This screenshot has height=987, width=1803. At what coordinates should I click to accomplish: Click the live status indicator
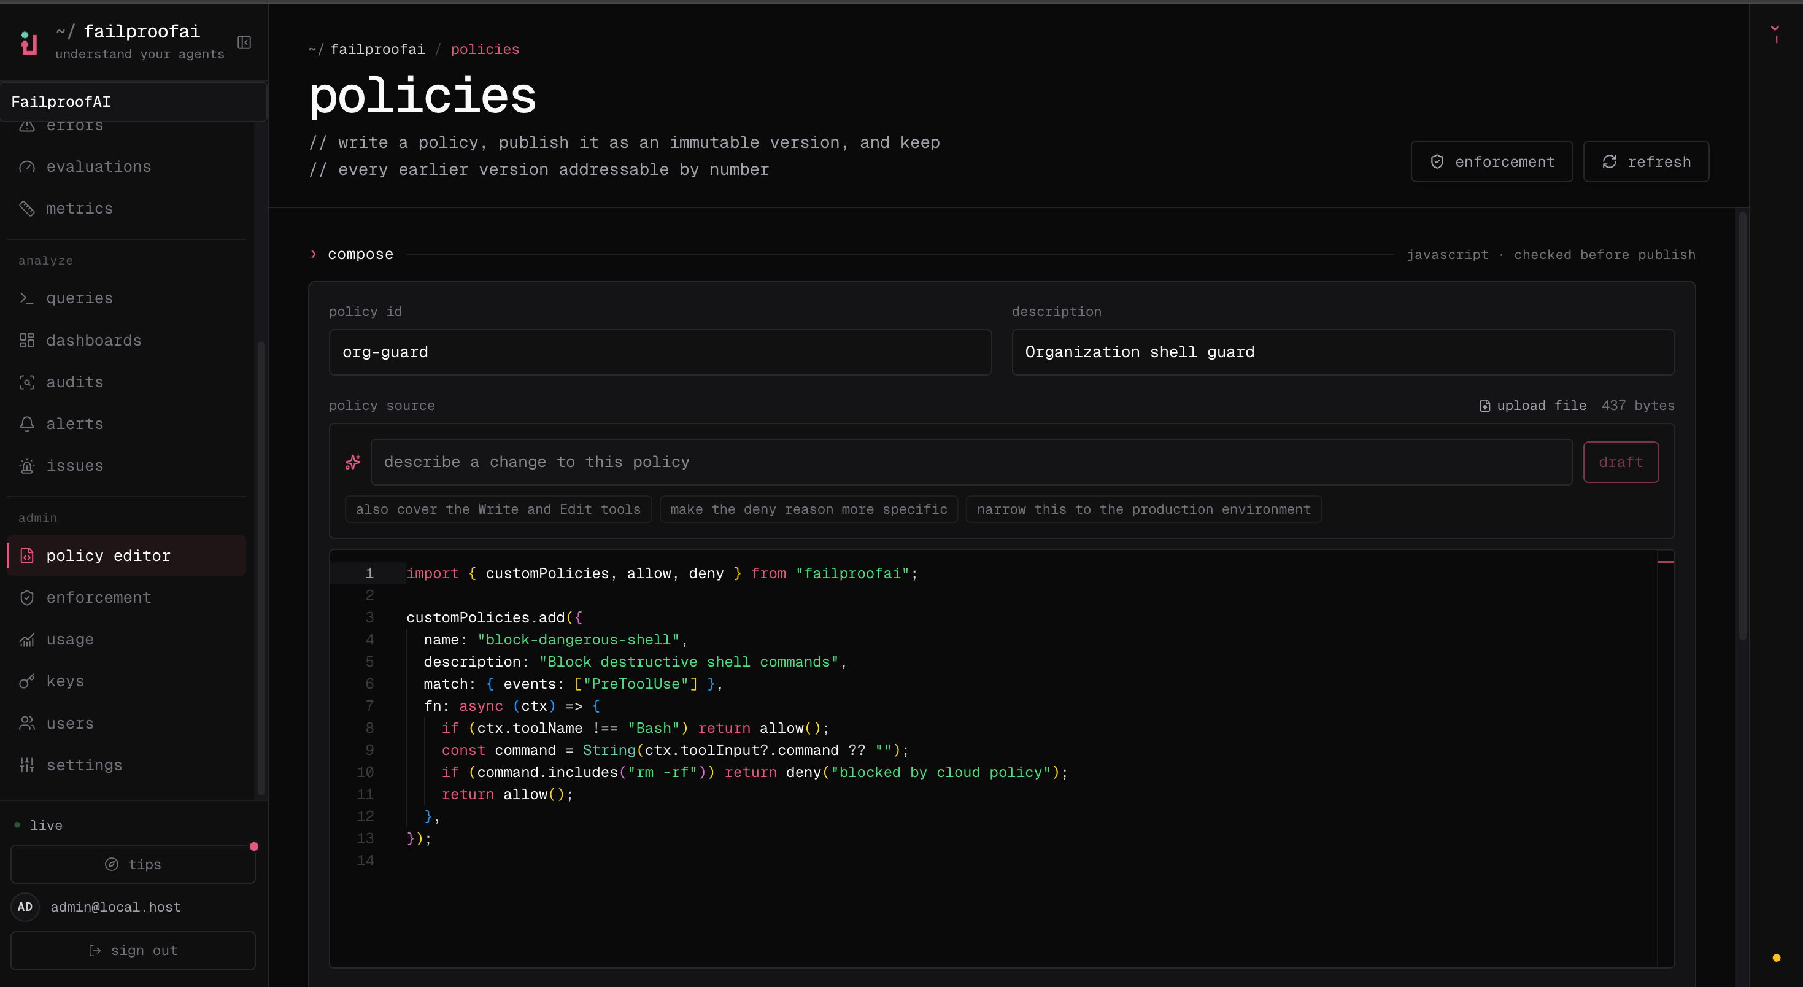coord(39,826)
